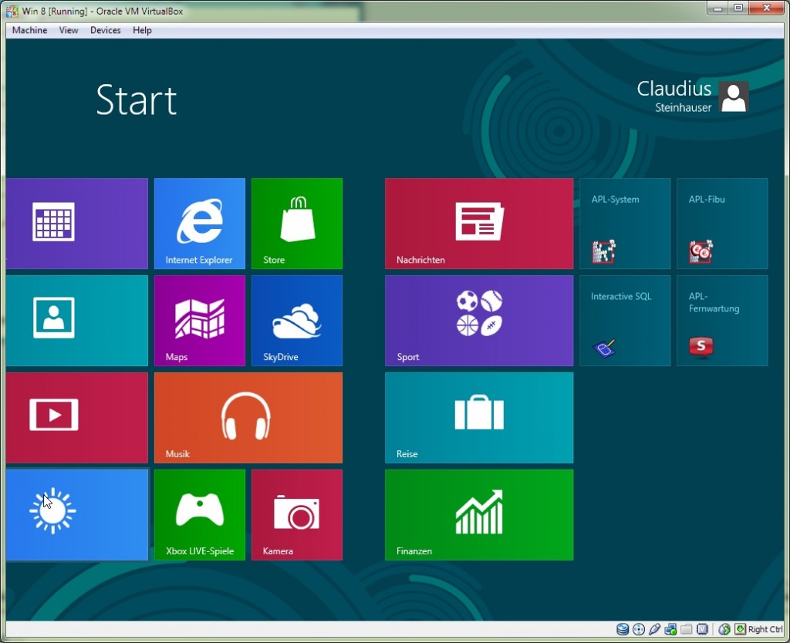Open the Reise travel tile

tap(479, 417)
